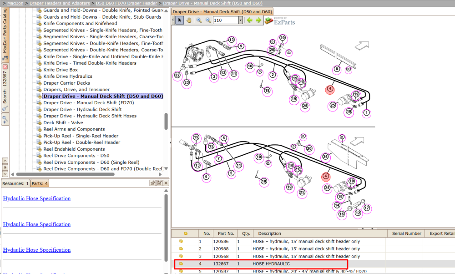Open the MacDon Parts Catalog side tab
The image size is (455, 274).
click(x=5, y=34)
